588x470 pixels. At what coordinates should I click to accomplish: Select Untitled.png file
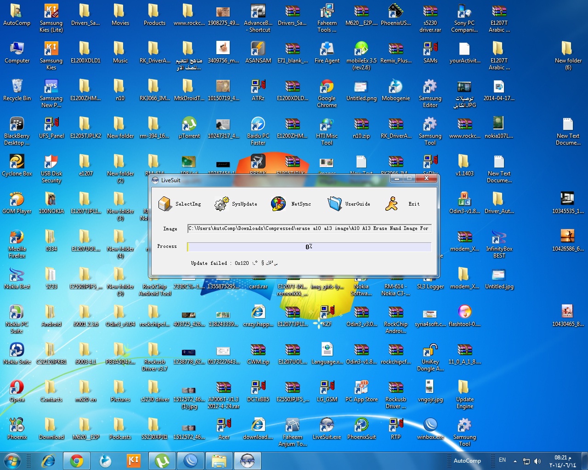coord(362,90)
